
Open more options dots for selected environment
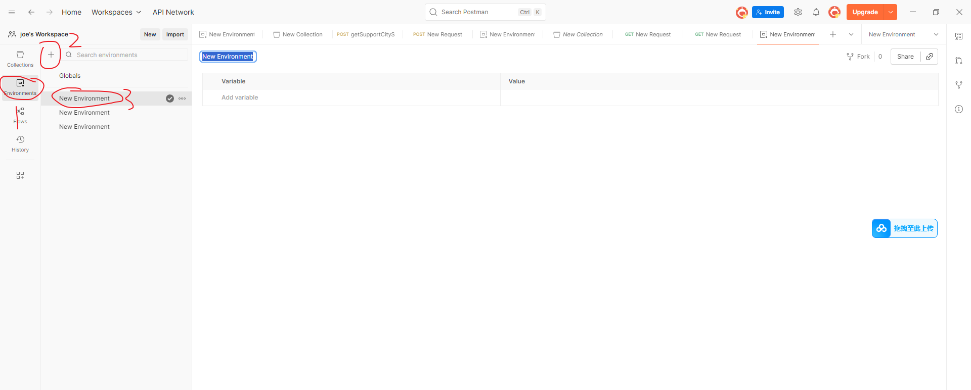tap(182, 99)
